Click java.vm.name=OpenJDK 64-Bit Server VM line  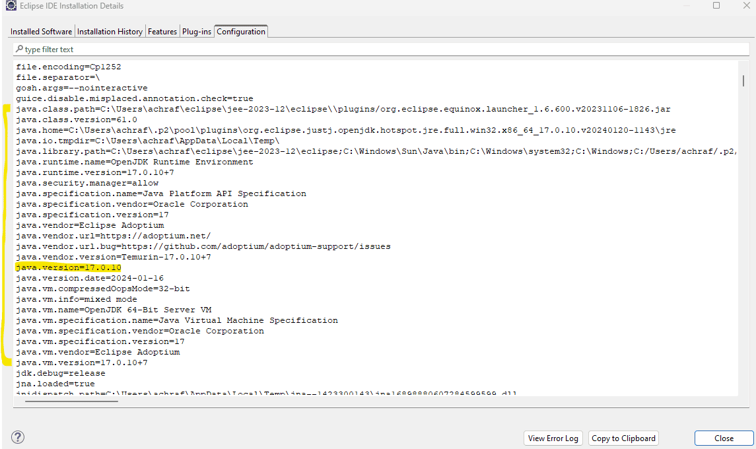114,310
